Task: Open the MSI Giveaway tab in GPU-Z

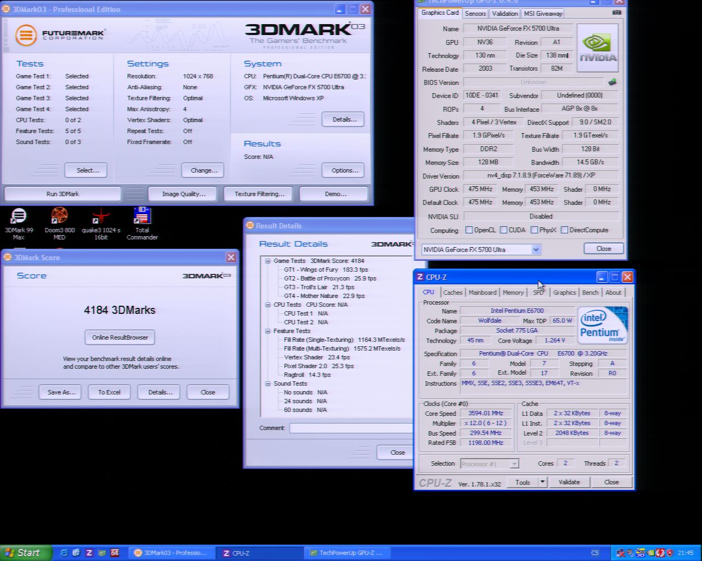Action: pyautogui.click(x=542, y=14)
